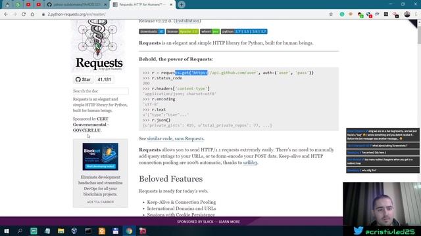Select the Requests: HTTP for Humans tab

point(142,5)
